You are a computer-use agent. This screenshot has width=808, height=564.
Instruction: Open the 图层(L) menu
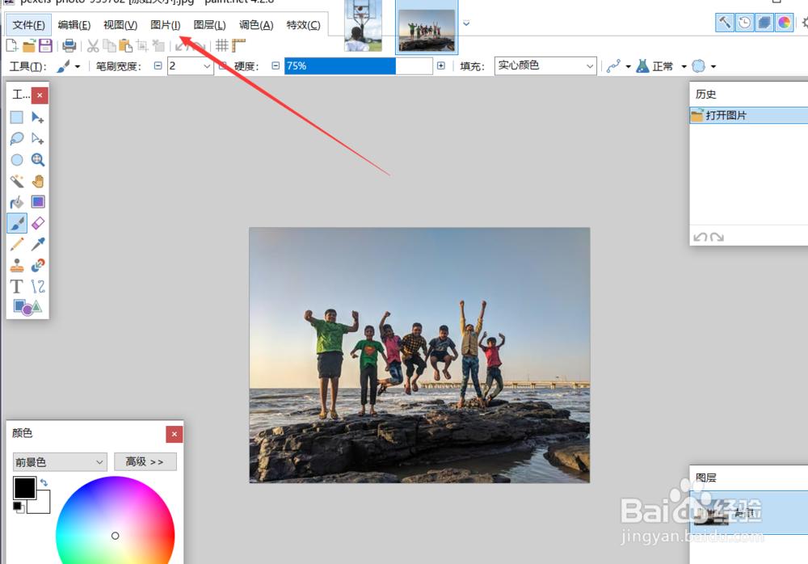(210, 25)
